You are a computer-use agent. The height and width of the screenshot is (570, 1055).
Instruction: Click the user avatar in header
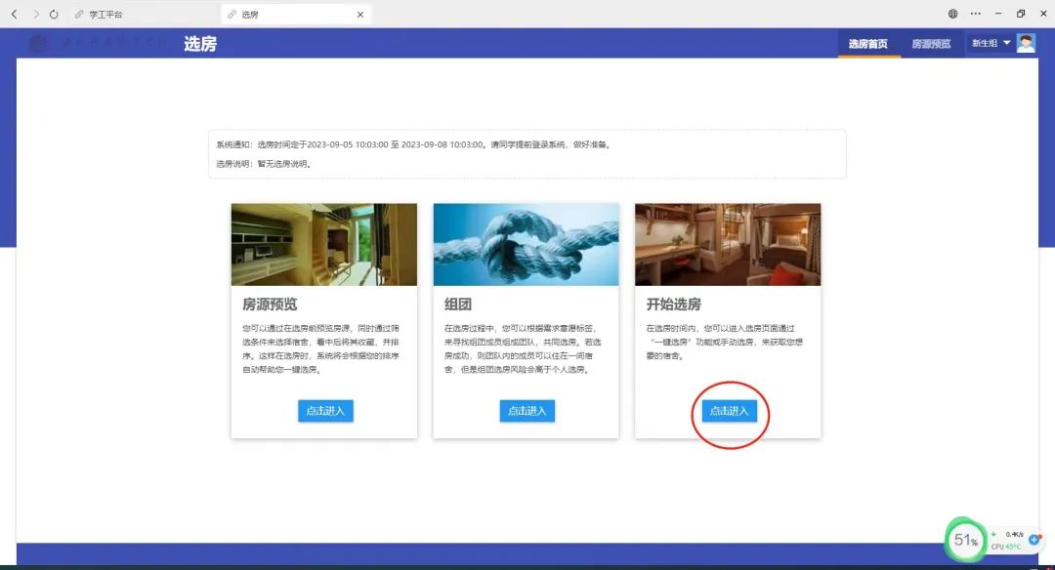tap(1026, 43)
